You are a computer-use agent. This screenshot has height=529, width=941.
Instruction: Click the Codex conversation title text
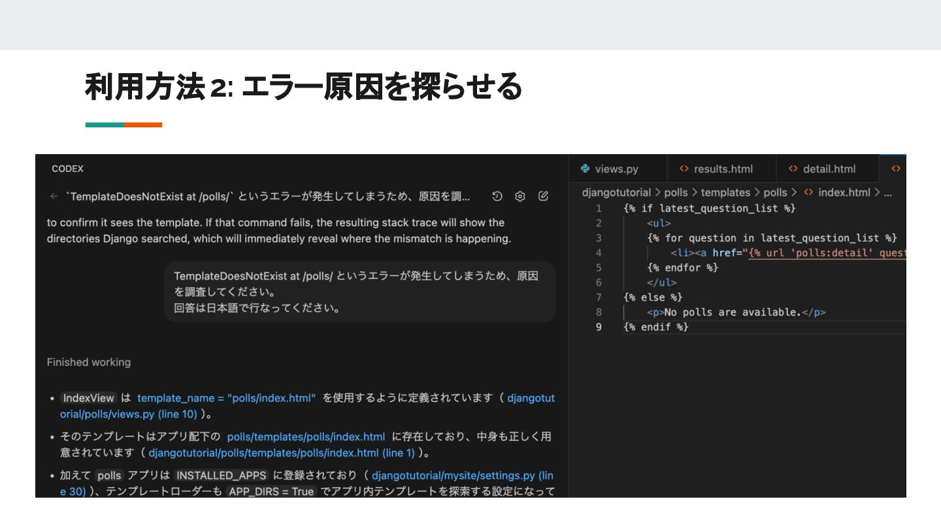tap(267, 196)
